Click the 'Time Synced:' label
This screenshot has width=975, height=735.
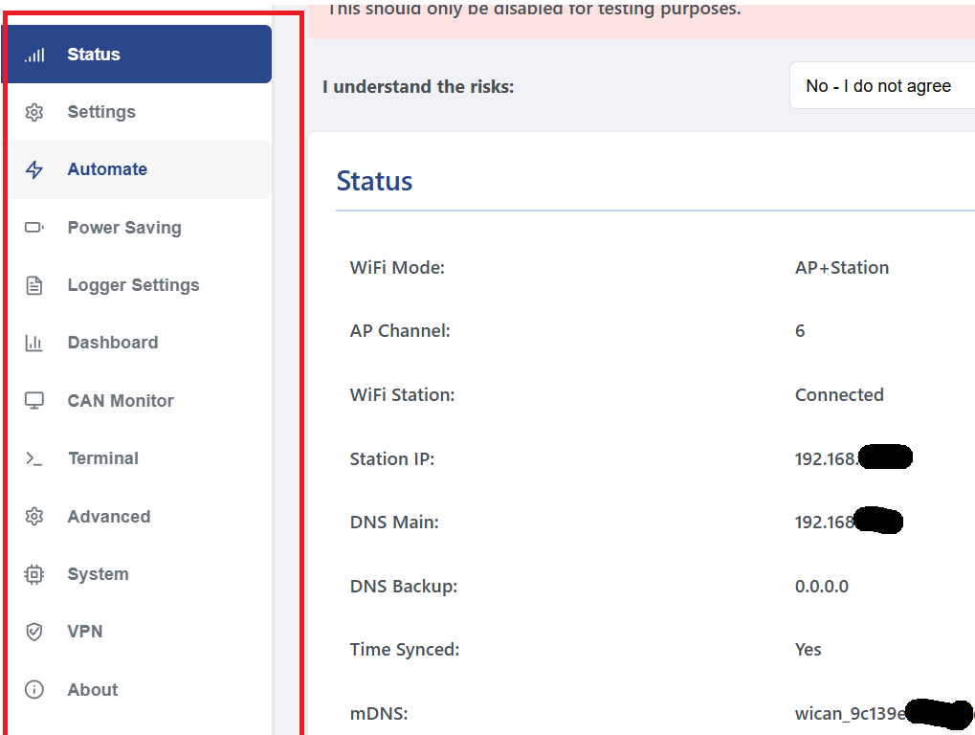[404, 650]
